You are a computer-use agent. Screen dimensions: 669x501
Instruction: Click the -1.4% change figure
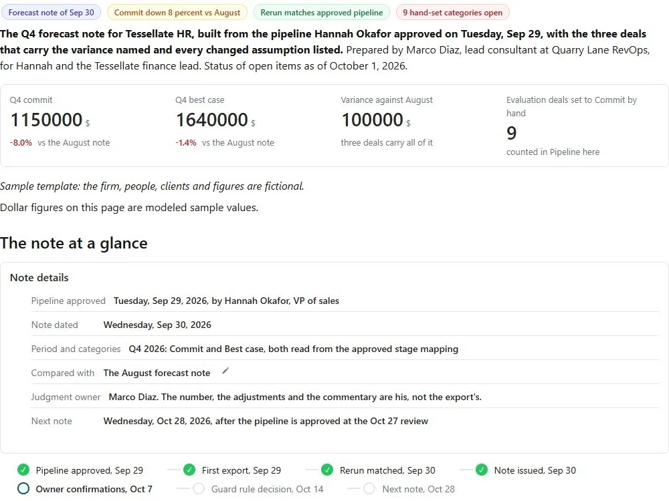click(186, 143)
